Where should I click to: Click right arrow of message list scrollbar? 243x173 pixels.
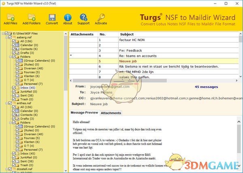pyautogui.click(x=237, y=81)
